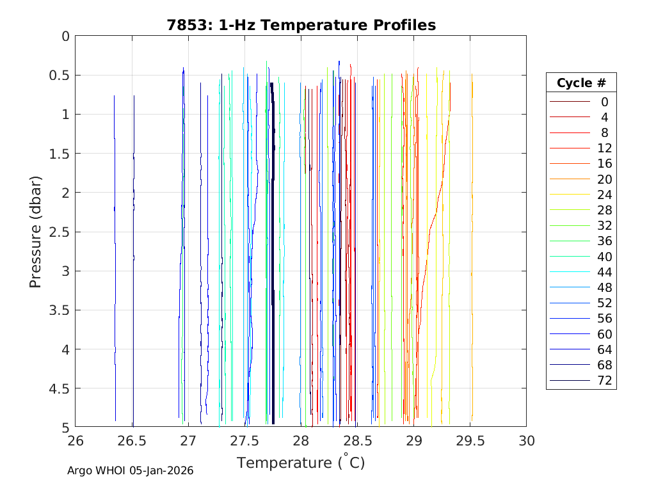The width and height of the screenshot is (672, 480).
Task: Click the 29.5 tick on temperature axis
Action: 470,441
